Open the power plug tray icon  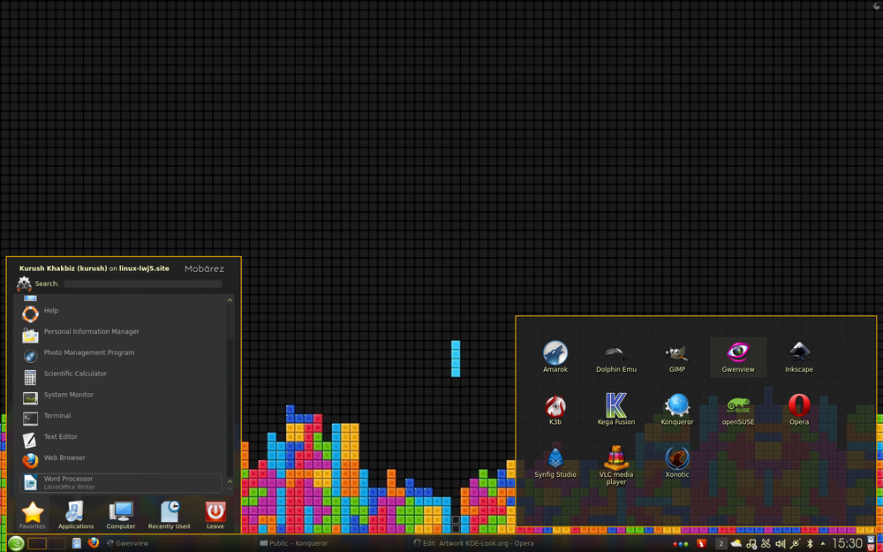795,543
